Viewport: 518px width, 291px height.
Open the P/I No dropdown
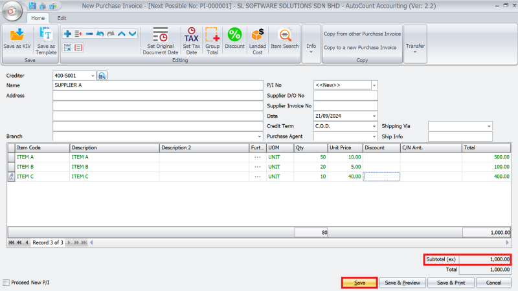(x=374, y=85)
